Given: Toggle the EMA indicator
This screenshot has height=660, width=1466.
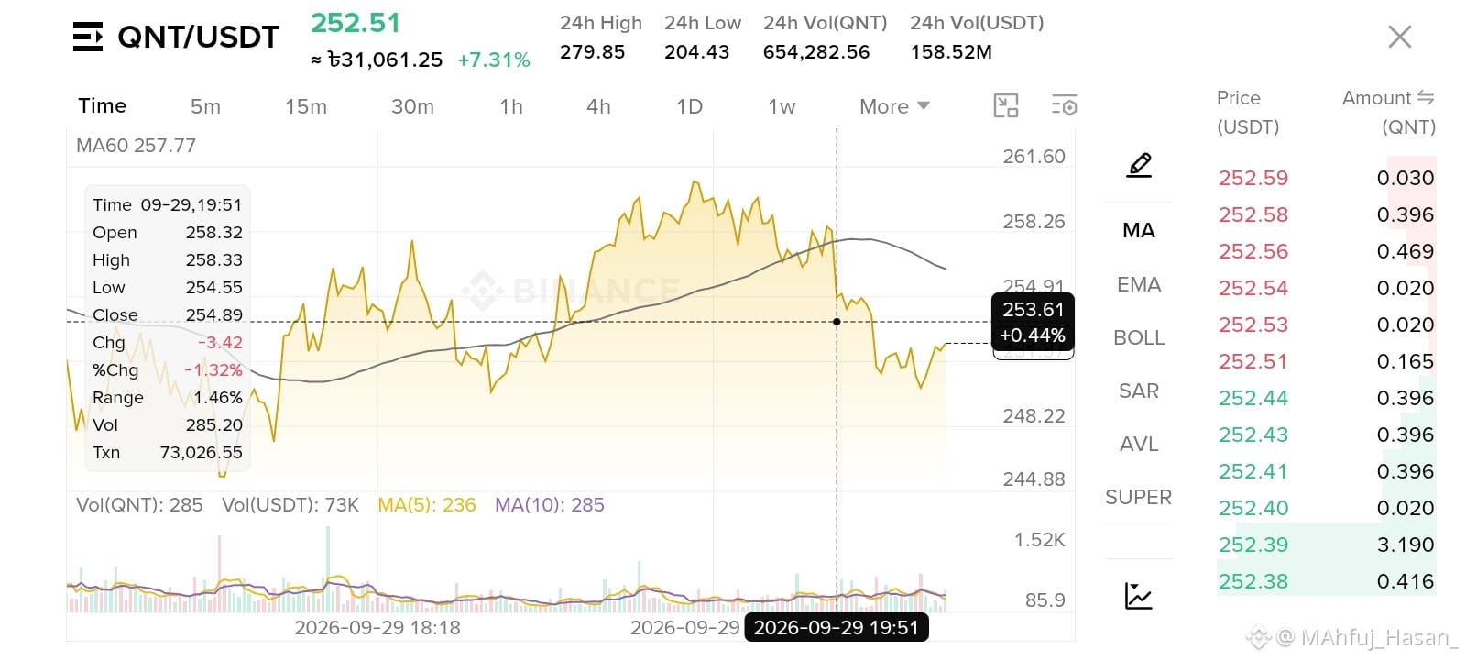Looking at the screenshot, I should click(1139, 284).
